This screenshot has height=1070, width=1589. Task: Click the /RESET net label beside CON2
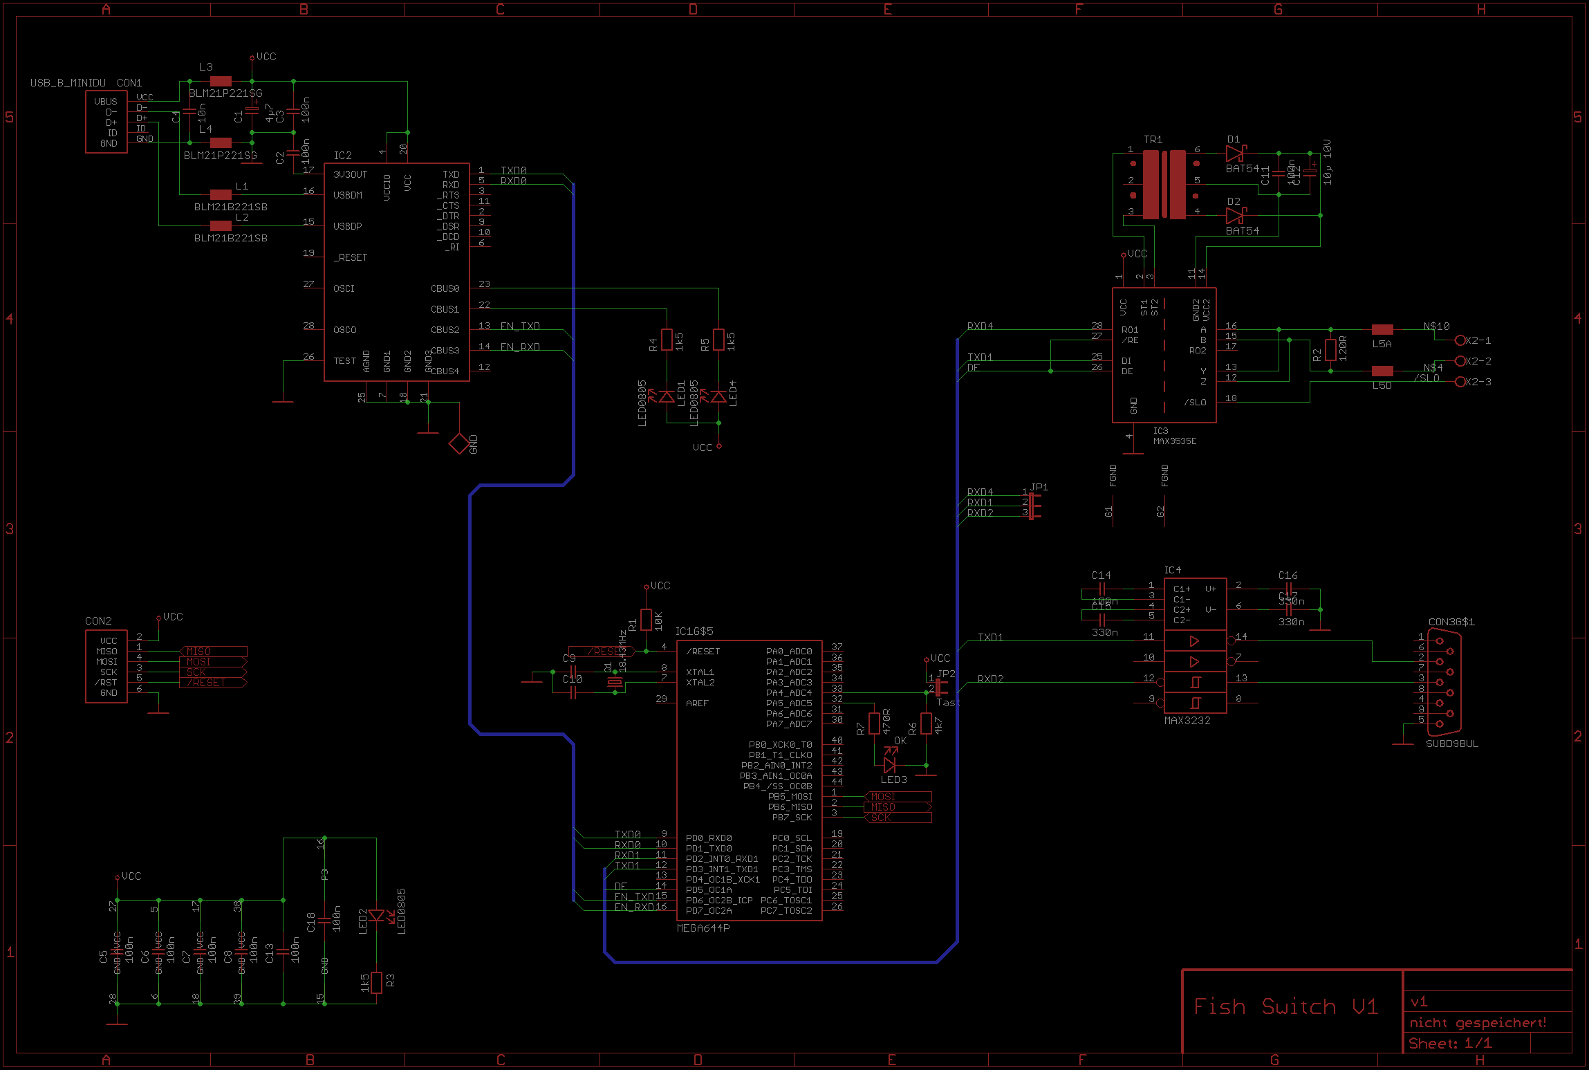pos(213,683)
